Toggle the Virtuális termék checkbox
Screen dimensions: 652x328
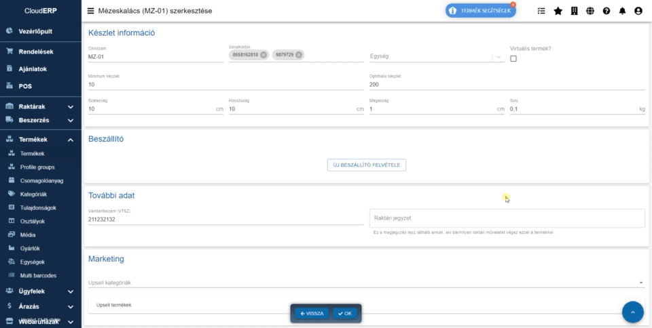pyautogui.click(x=513, y=59)
